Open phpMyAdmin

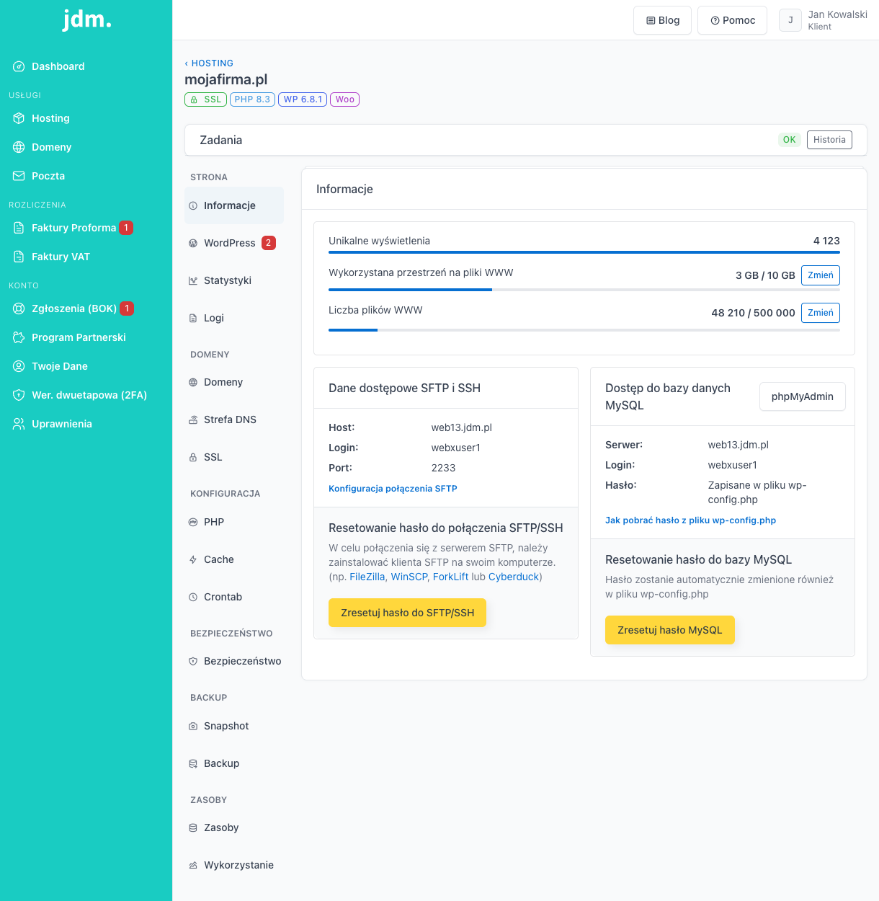coord(803,396)
